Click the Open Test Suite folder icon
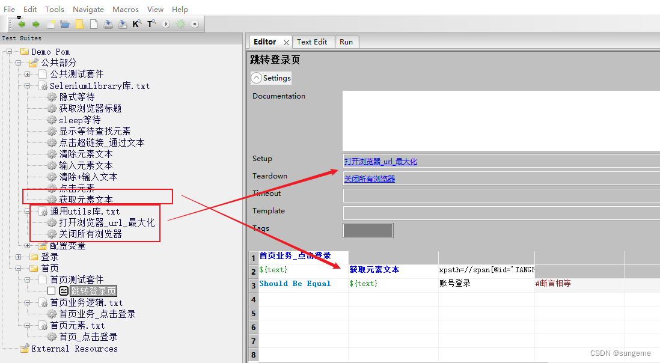 point(65,25)
